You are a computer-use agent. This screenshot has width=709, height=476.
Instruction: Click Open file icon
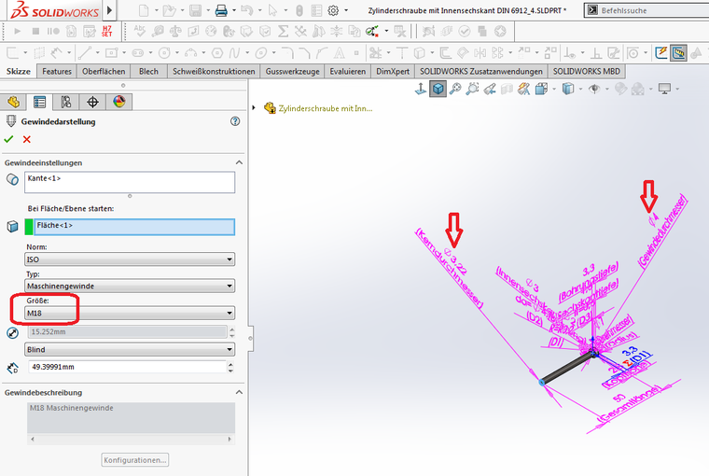click(x=169, y=10)
